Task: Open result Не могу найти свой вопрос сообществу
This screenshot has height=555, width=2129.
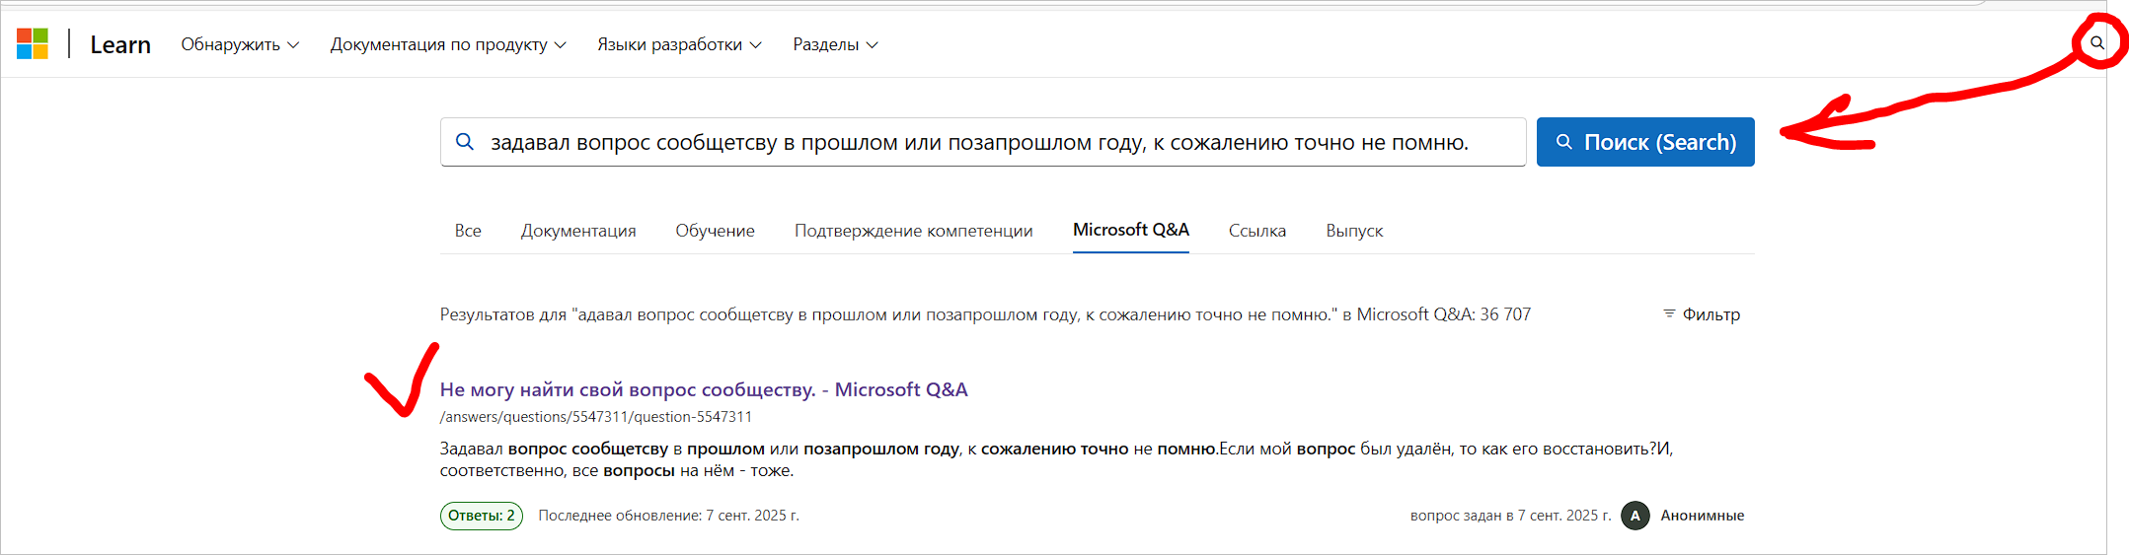Action: point(704,389)
